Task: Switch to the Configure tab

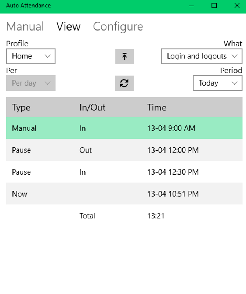Action: click(118, 26)
